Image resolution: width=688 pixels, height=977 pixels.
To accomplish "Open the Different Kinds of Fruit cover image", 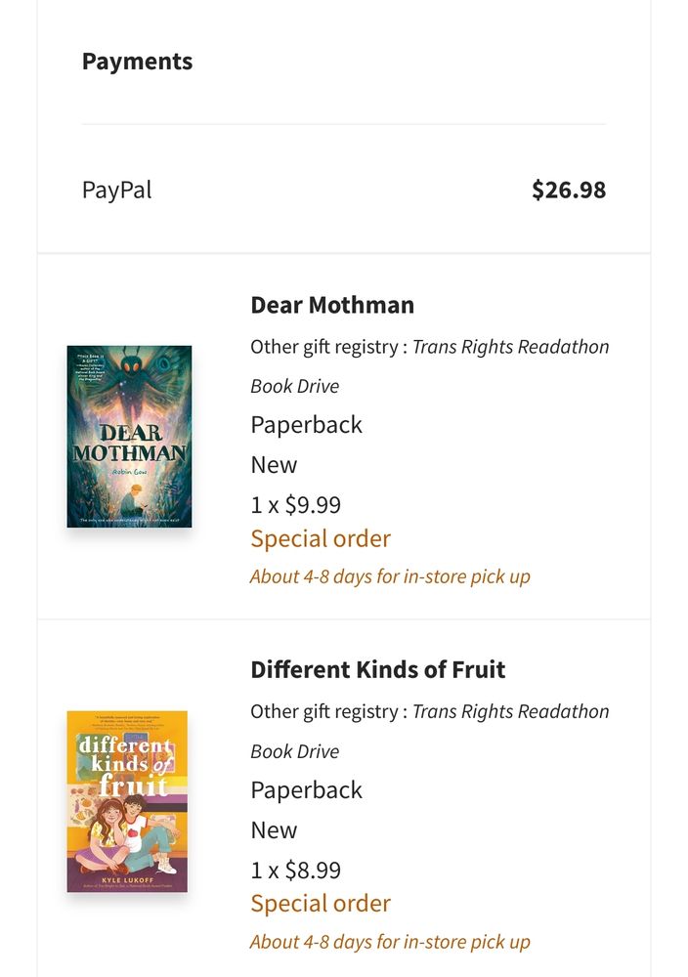I will point(127,801).
